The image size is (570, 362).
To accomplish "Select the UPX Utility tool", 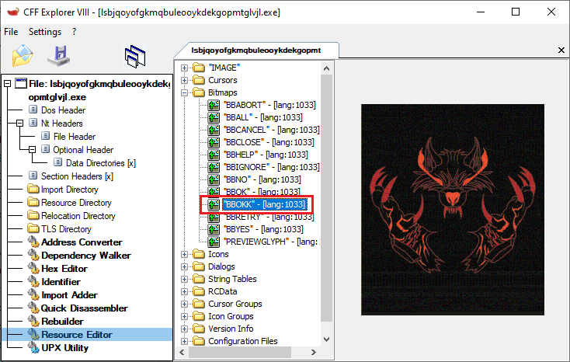I will (64, 347).
